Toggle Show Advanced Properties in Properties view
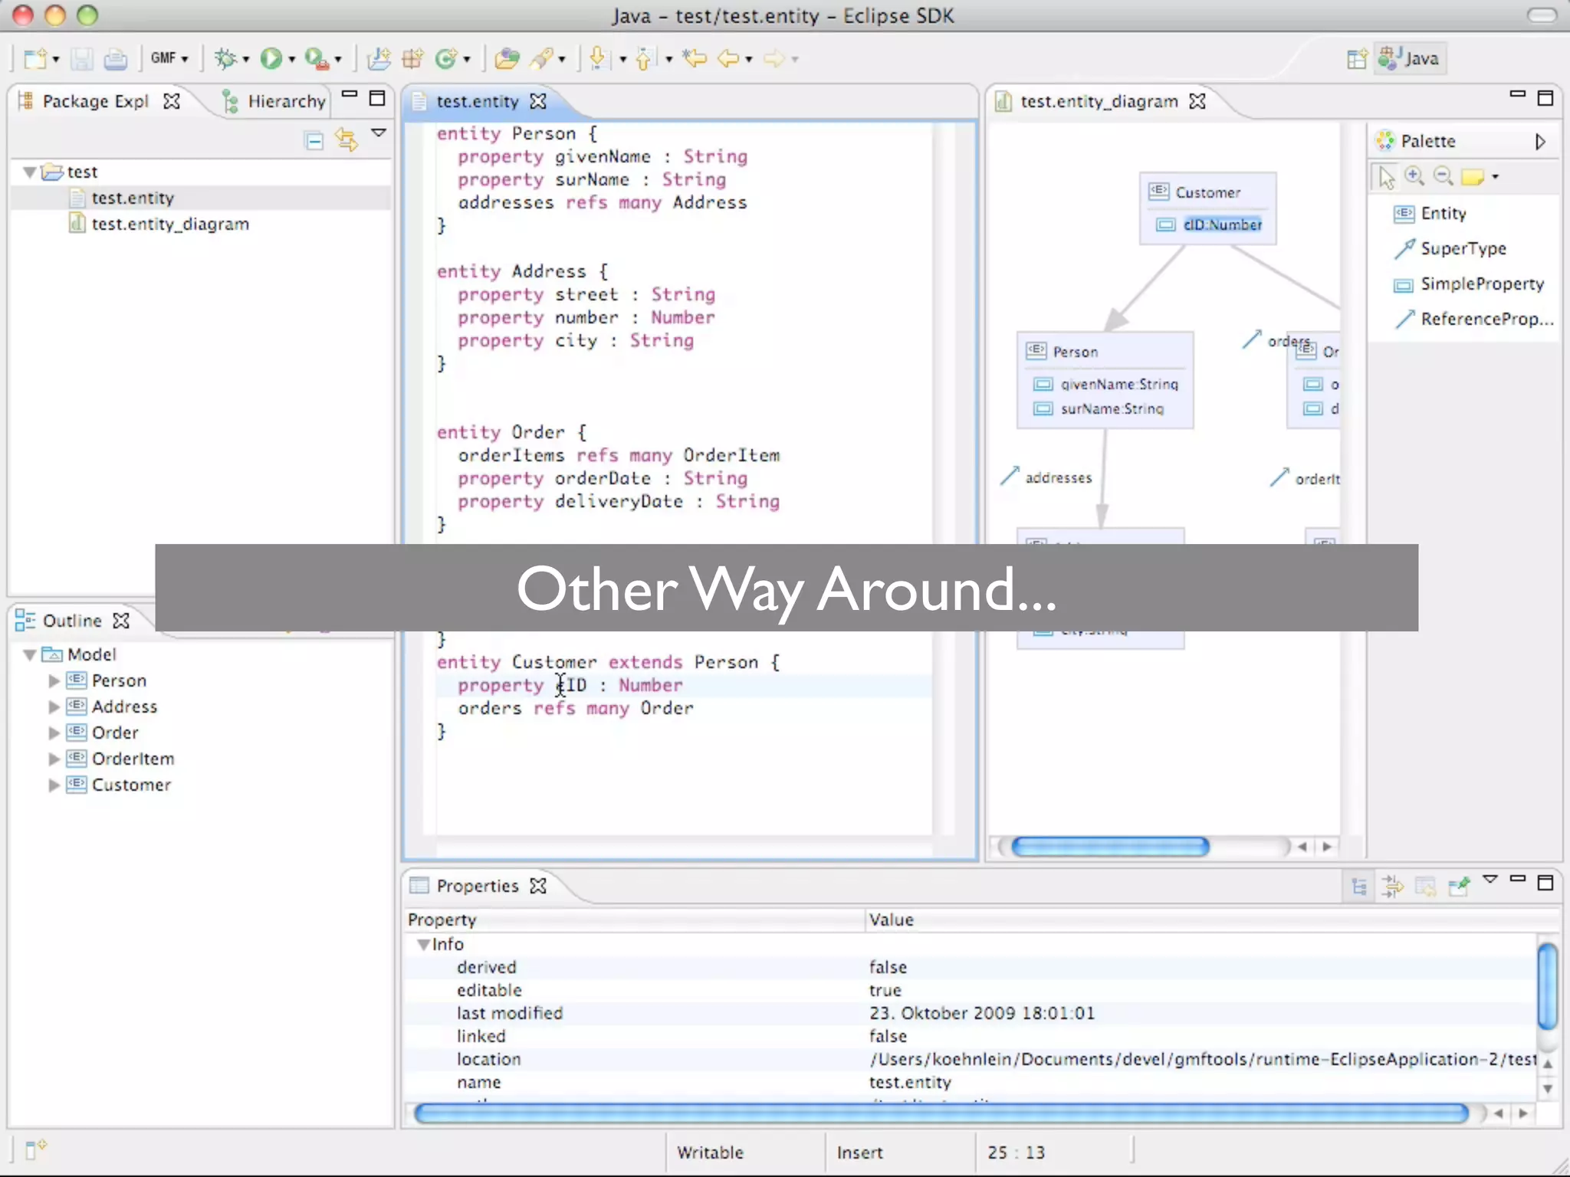 click(x=1392, y=887)
